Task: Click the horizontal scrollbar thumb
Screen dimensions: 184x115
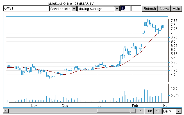Action: (114, 111)
